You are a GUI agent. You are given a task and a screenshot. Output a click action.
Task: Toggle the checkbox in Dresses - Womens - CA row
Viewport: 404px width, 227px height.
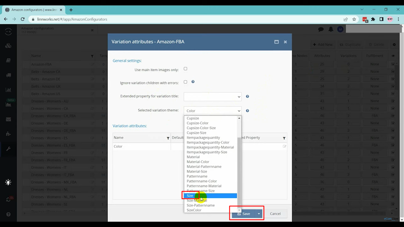(393, 108)
